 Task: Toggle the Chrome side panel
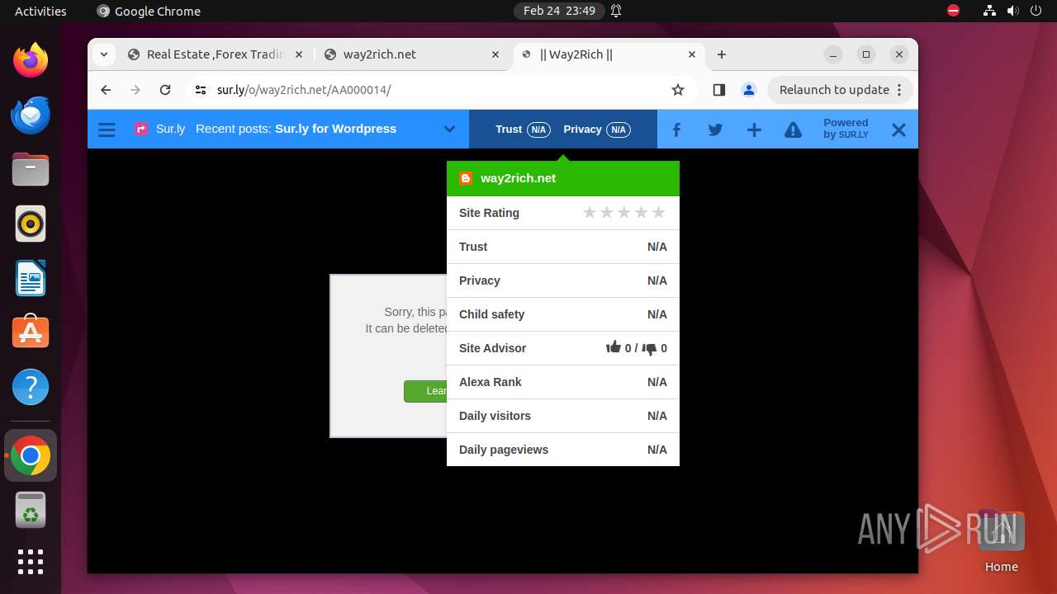(x=718, y=90)
